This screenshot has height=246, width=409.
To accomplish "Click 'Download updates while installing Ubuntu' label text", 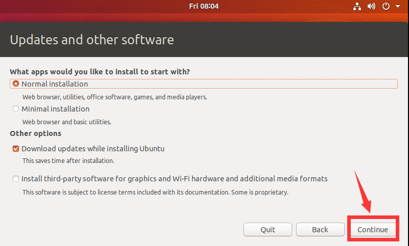I will 93,149.
